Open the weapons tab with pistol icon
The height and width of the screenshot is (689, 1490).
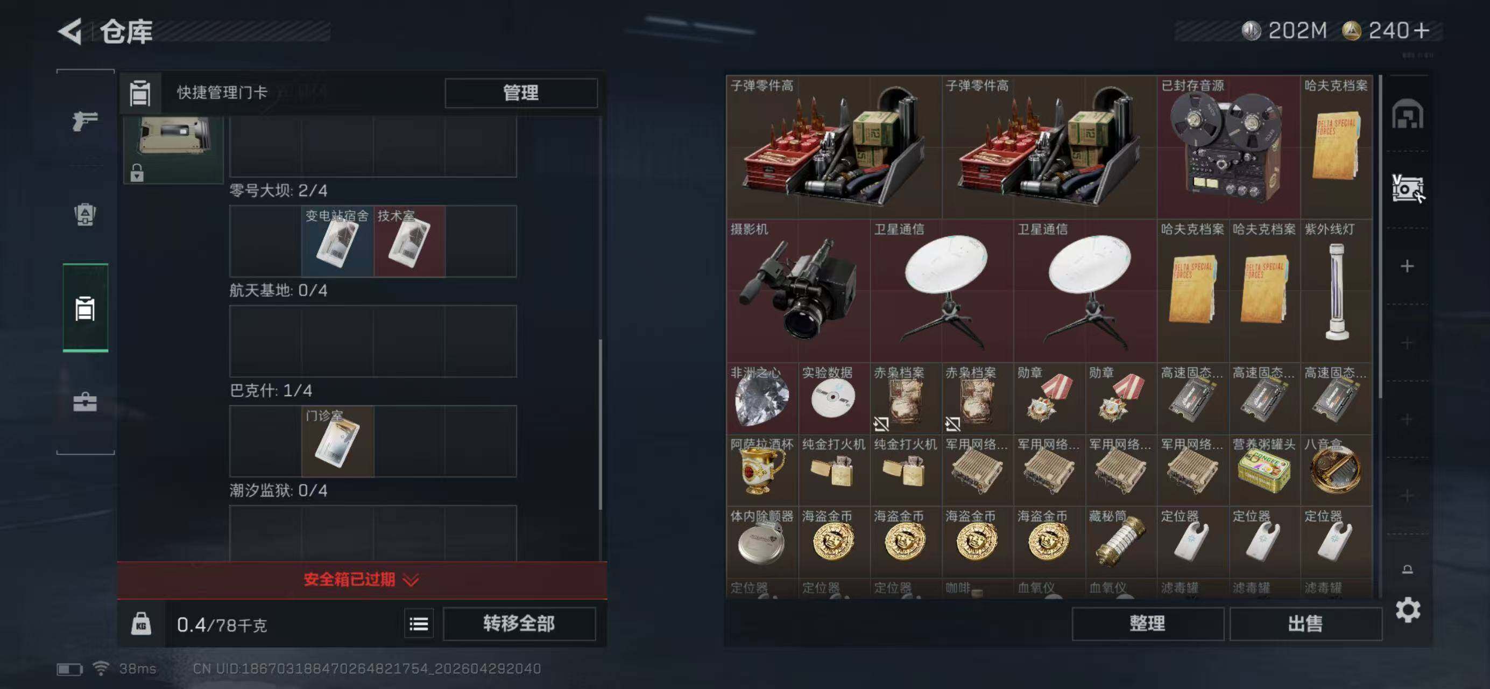pyautogui.click(x=85, y=121)
